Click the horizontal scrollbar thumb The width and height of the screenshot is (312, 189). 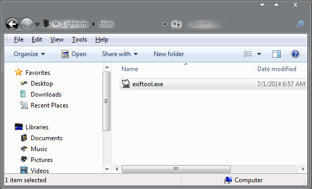176,169
